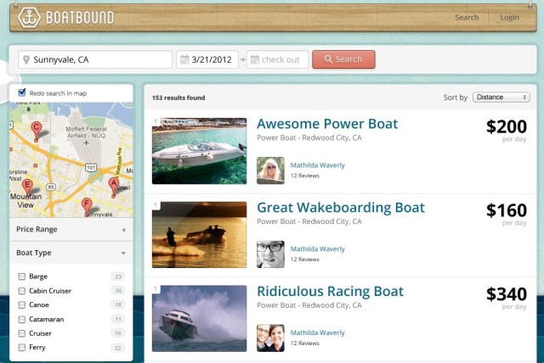Open Awesome Power Boat listing title
Viewport: 544px width, 363px height.
[327, 124]
